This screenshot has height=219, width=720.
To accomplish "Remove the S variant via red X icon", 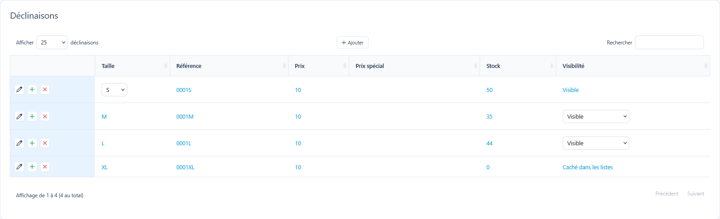I will pos(45,89).
